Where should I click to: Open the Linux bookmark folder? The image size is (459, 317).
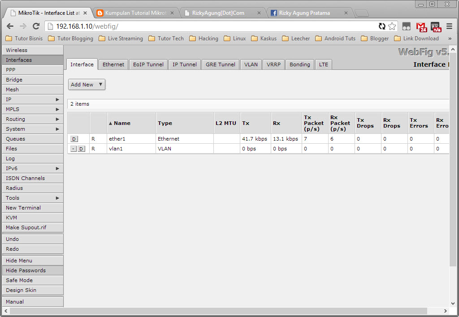pos(235,39)
